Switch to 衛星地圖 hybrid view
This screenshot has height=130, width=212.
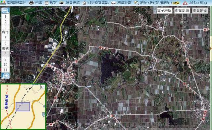pos(200,11)
